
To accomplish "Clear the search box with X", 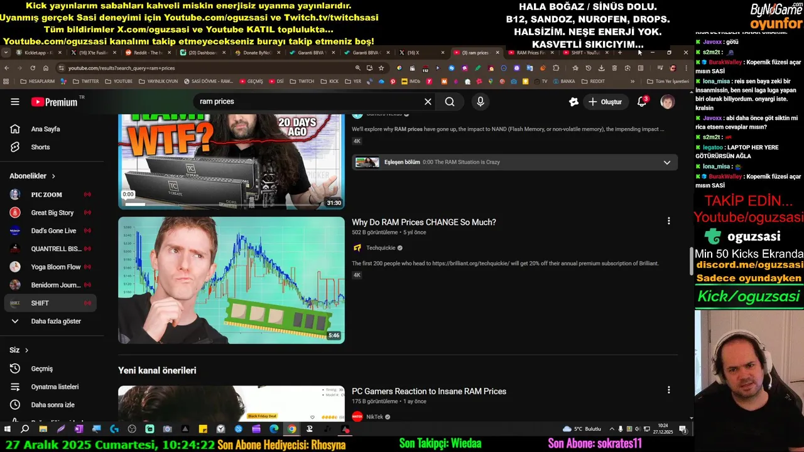I will click(x=428, y=102).
